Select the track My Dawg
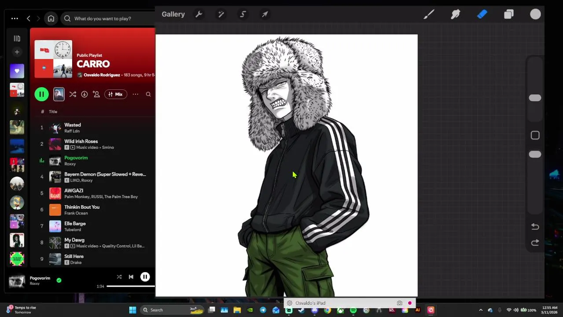 click(74, 240)
